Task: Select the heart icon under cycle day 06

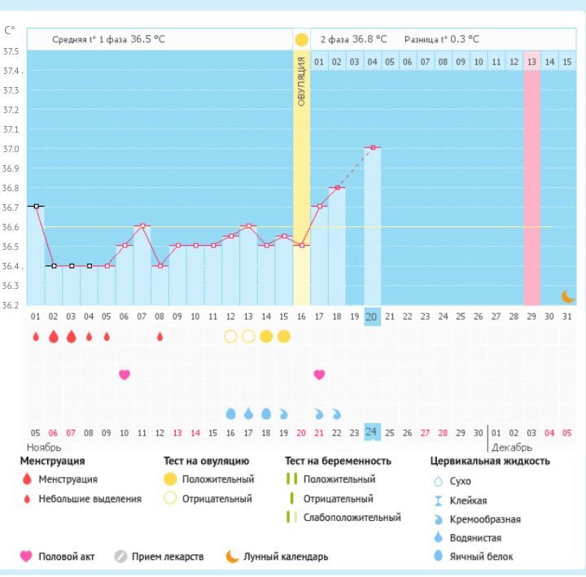Action: [x=125, y=374]
